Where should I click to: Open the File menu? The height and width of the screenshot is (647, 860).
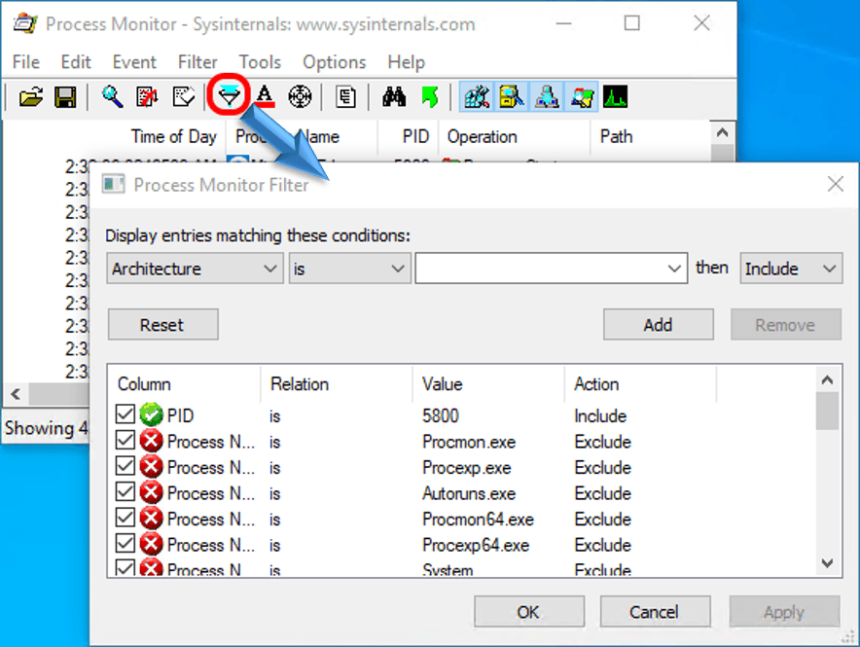(25, 62)
